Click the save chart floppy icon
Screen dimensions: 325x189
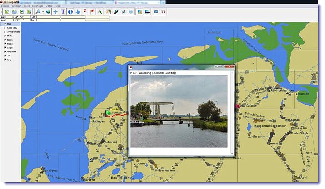click(x=22, y=12)
